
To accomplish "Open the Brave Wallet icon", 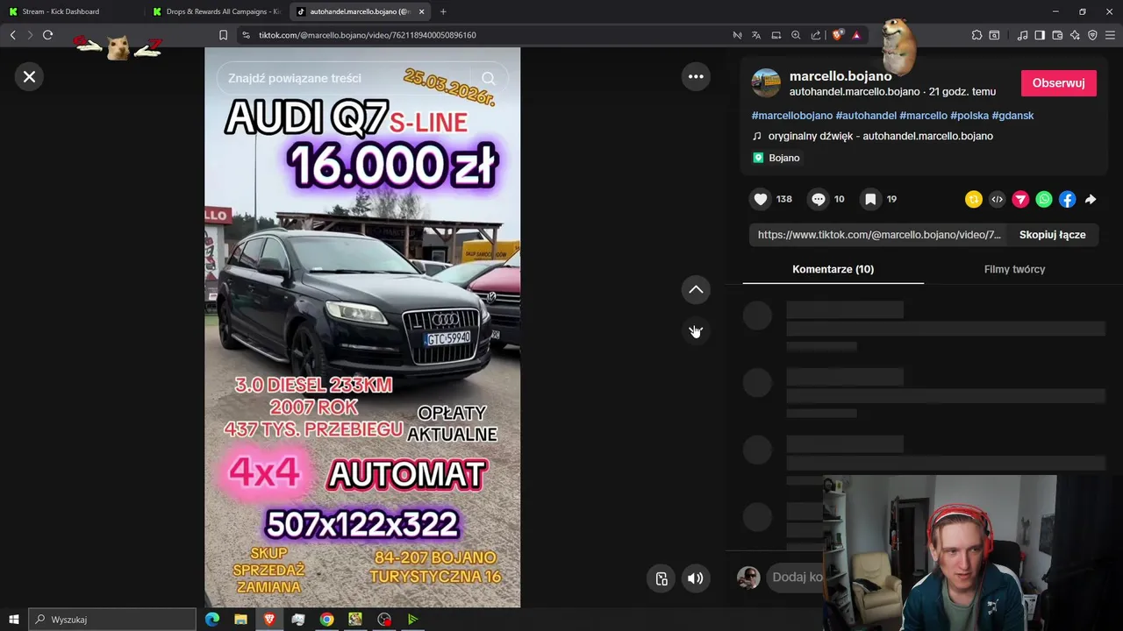I will 1057,35.
